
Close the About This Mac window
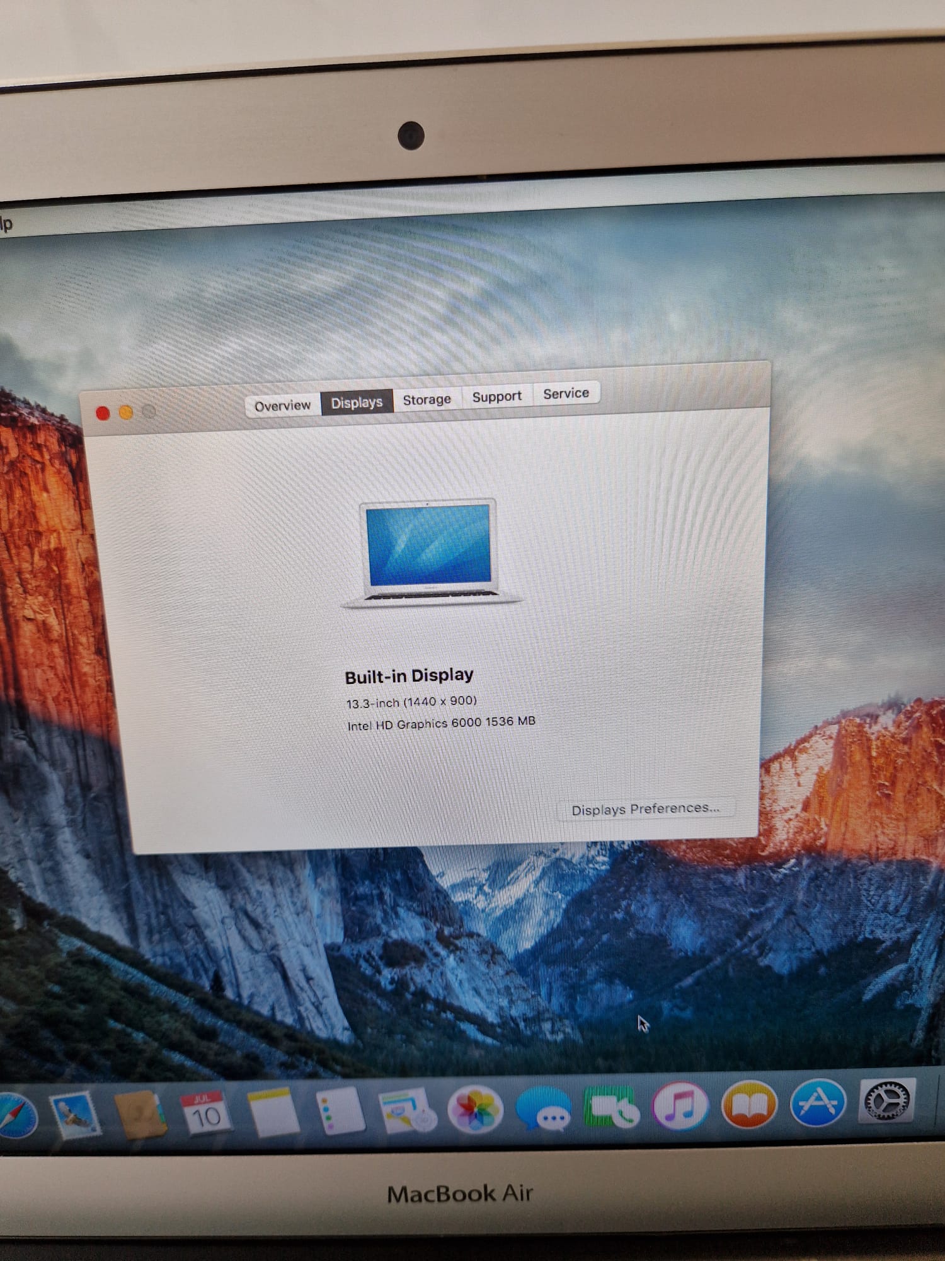103,414
